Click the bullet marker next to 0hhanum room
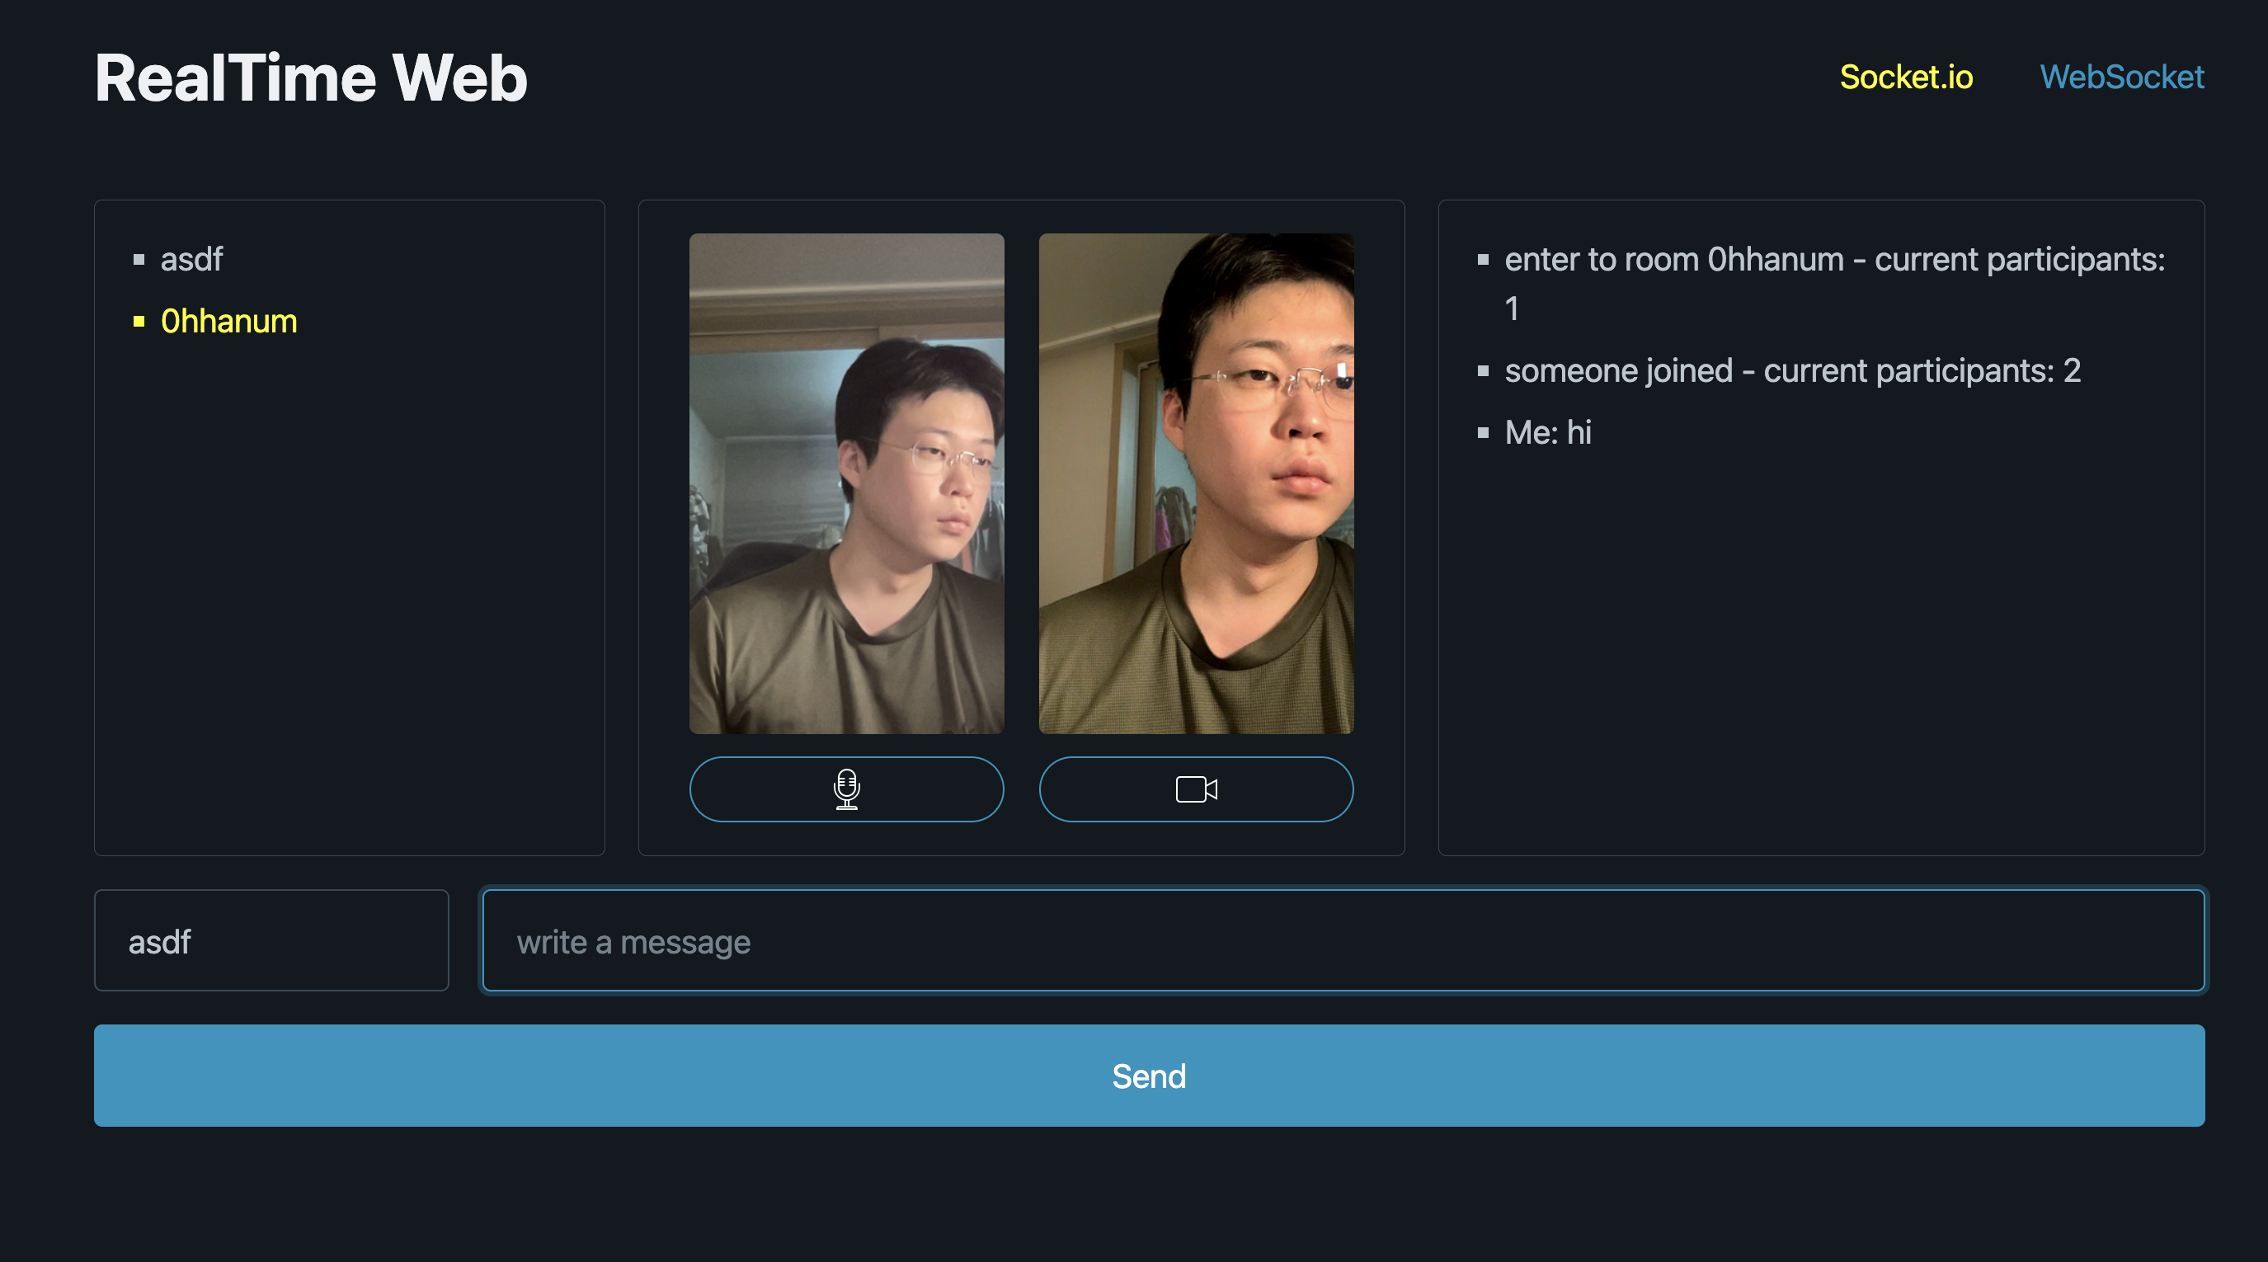Image resolution: width=2268 pixels, height=1262 pixels. pos(139,323)
